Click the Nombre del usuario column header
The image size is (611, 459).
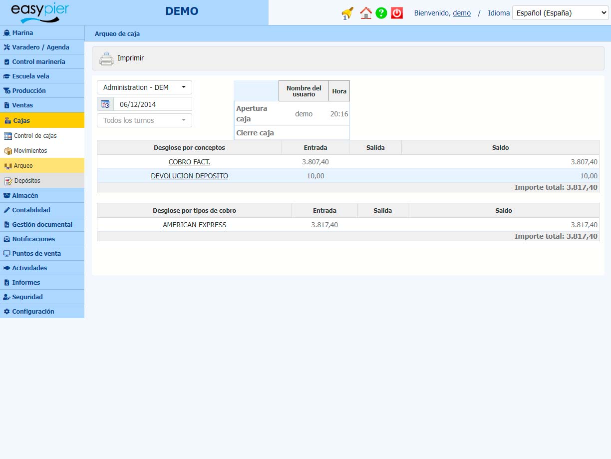304,91
